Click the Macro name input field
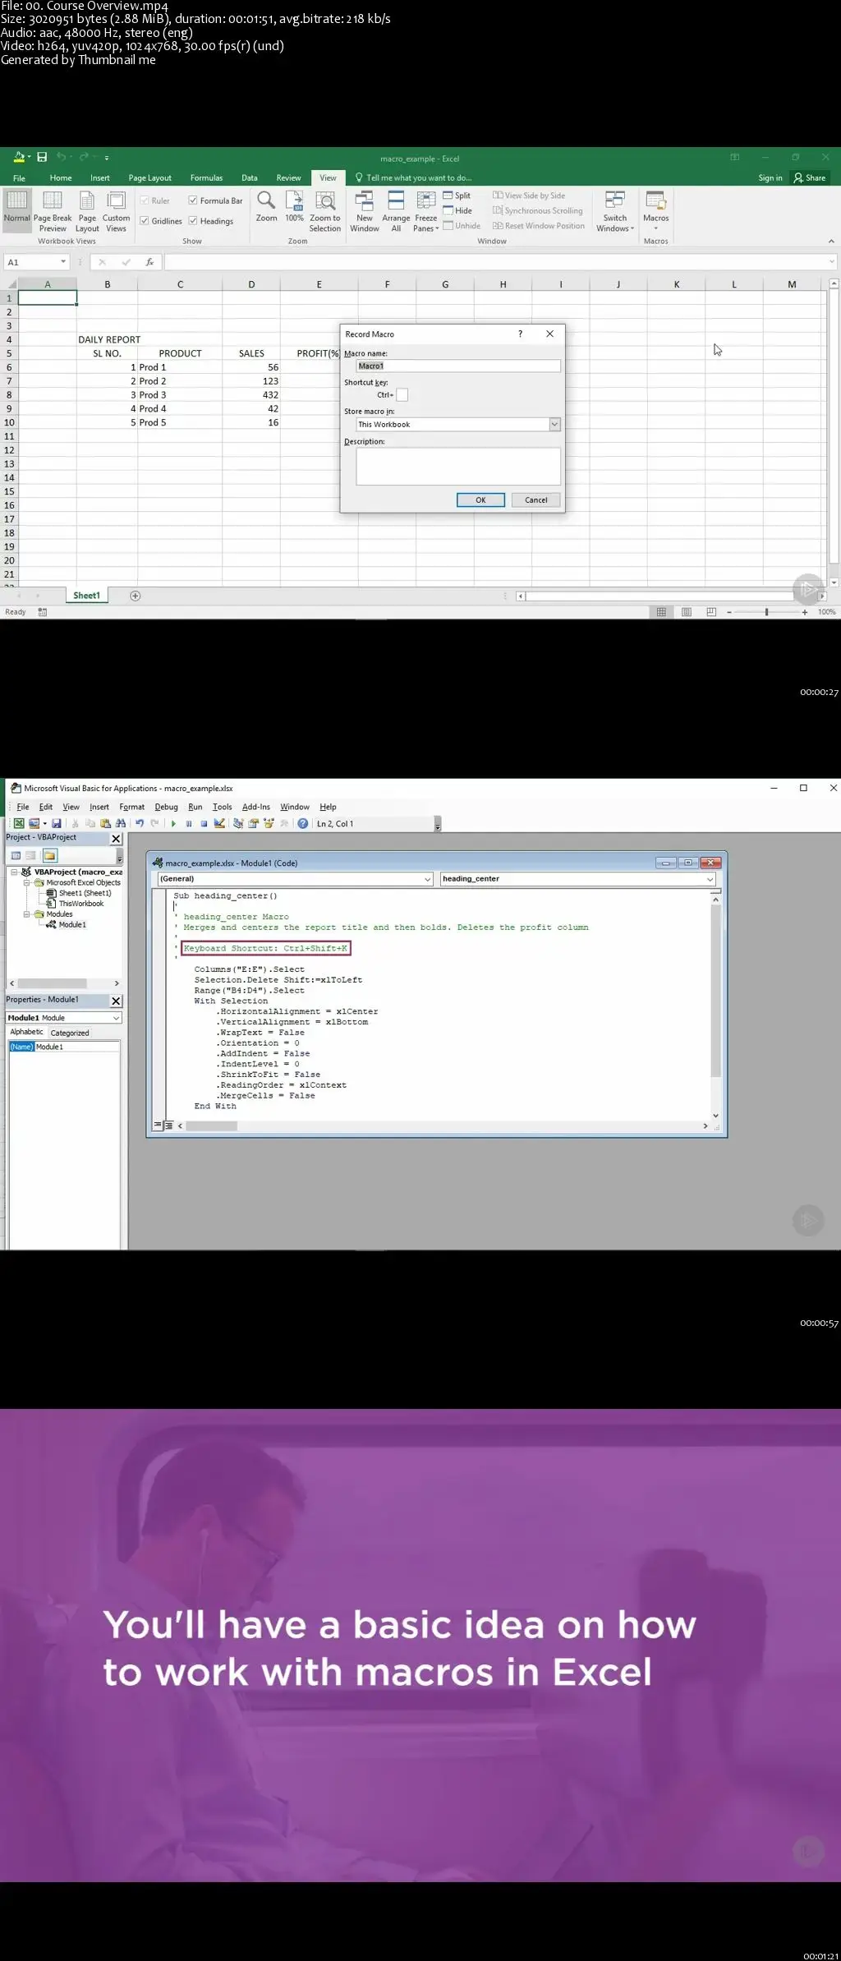Viewport: 841px width, 1961px height. (458, 366)
